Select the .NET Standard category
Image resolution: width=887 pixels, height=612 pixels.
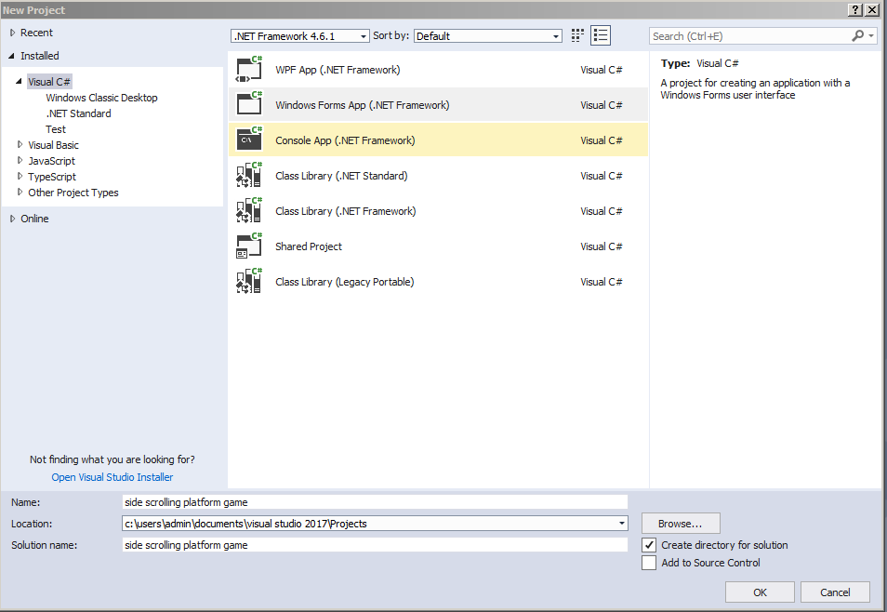tap(78, 113)
